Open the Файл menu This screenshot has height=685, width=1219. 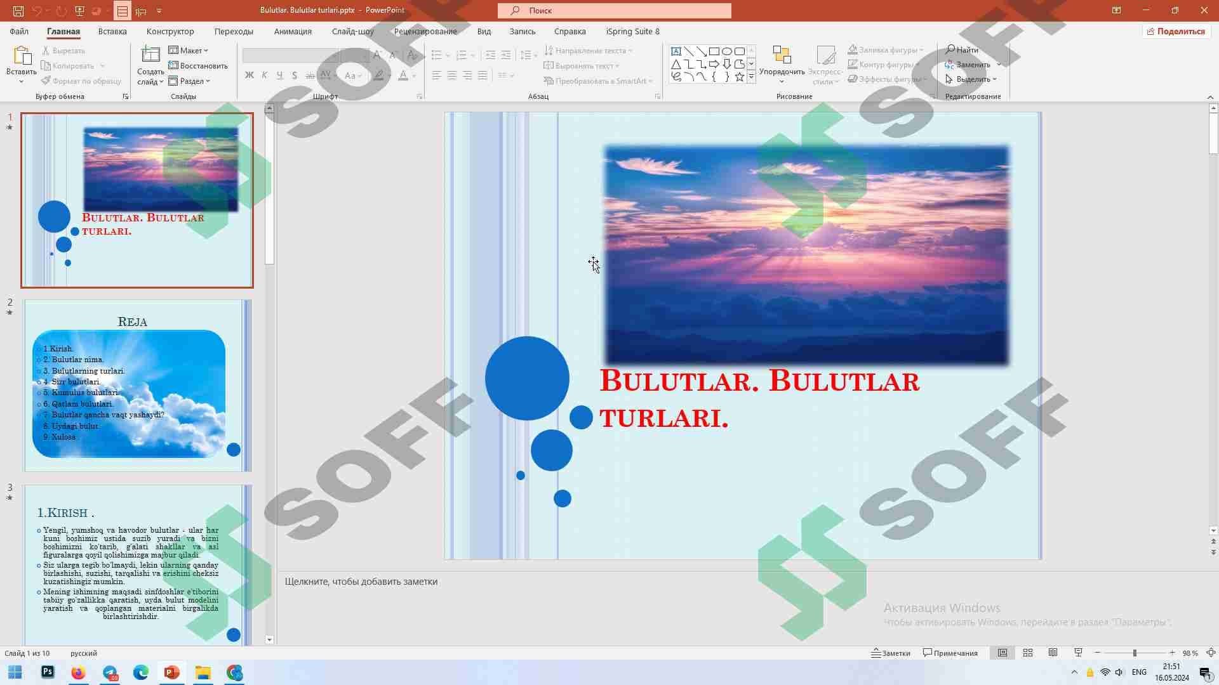click(19, 31)
